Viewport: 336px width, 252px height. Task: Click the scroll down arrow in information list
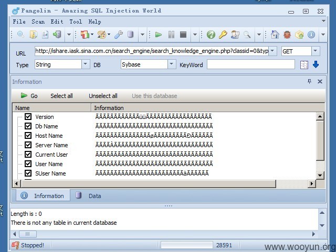(320, 176)
